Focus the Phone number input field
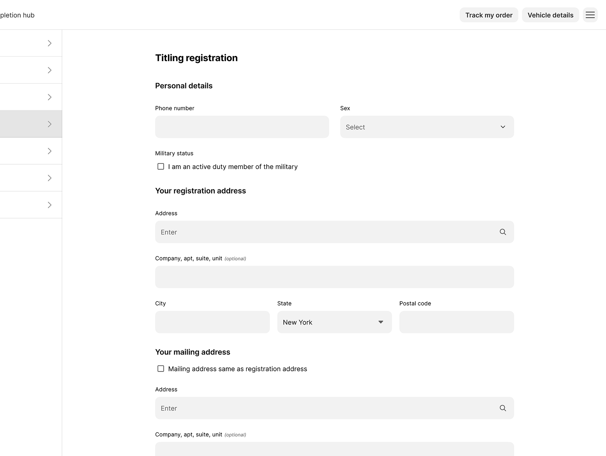Image resolution: width=606 pixels, height=456 pixels. coord(242,127)
